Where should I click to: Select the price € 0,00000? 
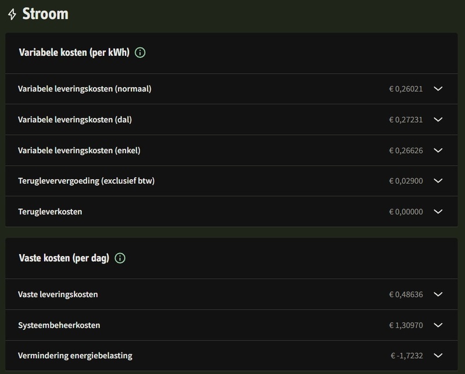(x=406, y=212)
